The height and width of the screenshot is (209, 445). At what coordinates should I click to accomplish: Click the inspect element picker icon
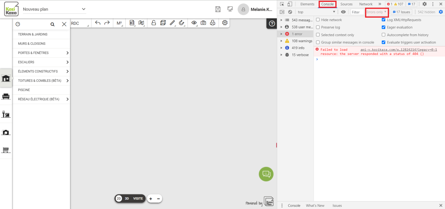(282, 4)
